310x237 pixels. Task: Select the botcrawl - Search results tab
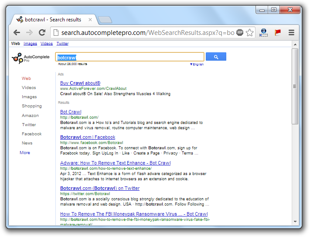pos(53,20)
